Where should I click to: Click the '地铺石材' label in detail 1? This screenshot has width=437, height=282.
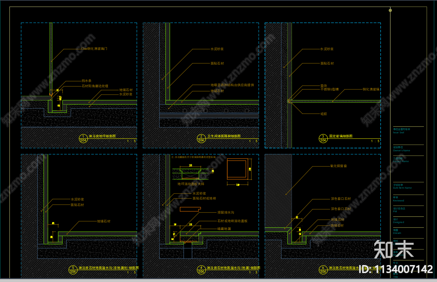point(126,90)
